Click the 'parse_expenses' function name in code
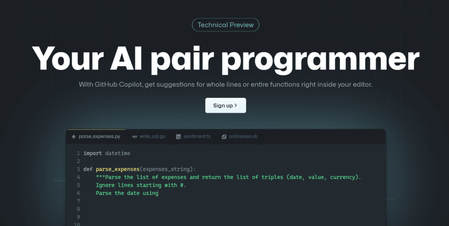Image resolution: width=449 pixels, height=226 pixels. point(118,169)
